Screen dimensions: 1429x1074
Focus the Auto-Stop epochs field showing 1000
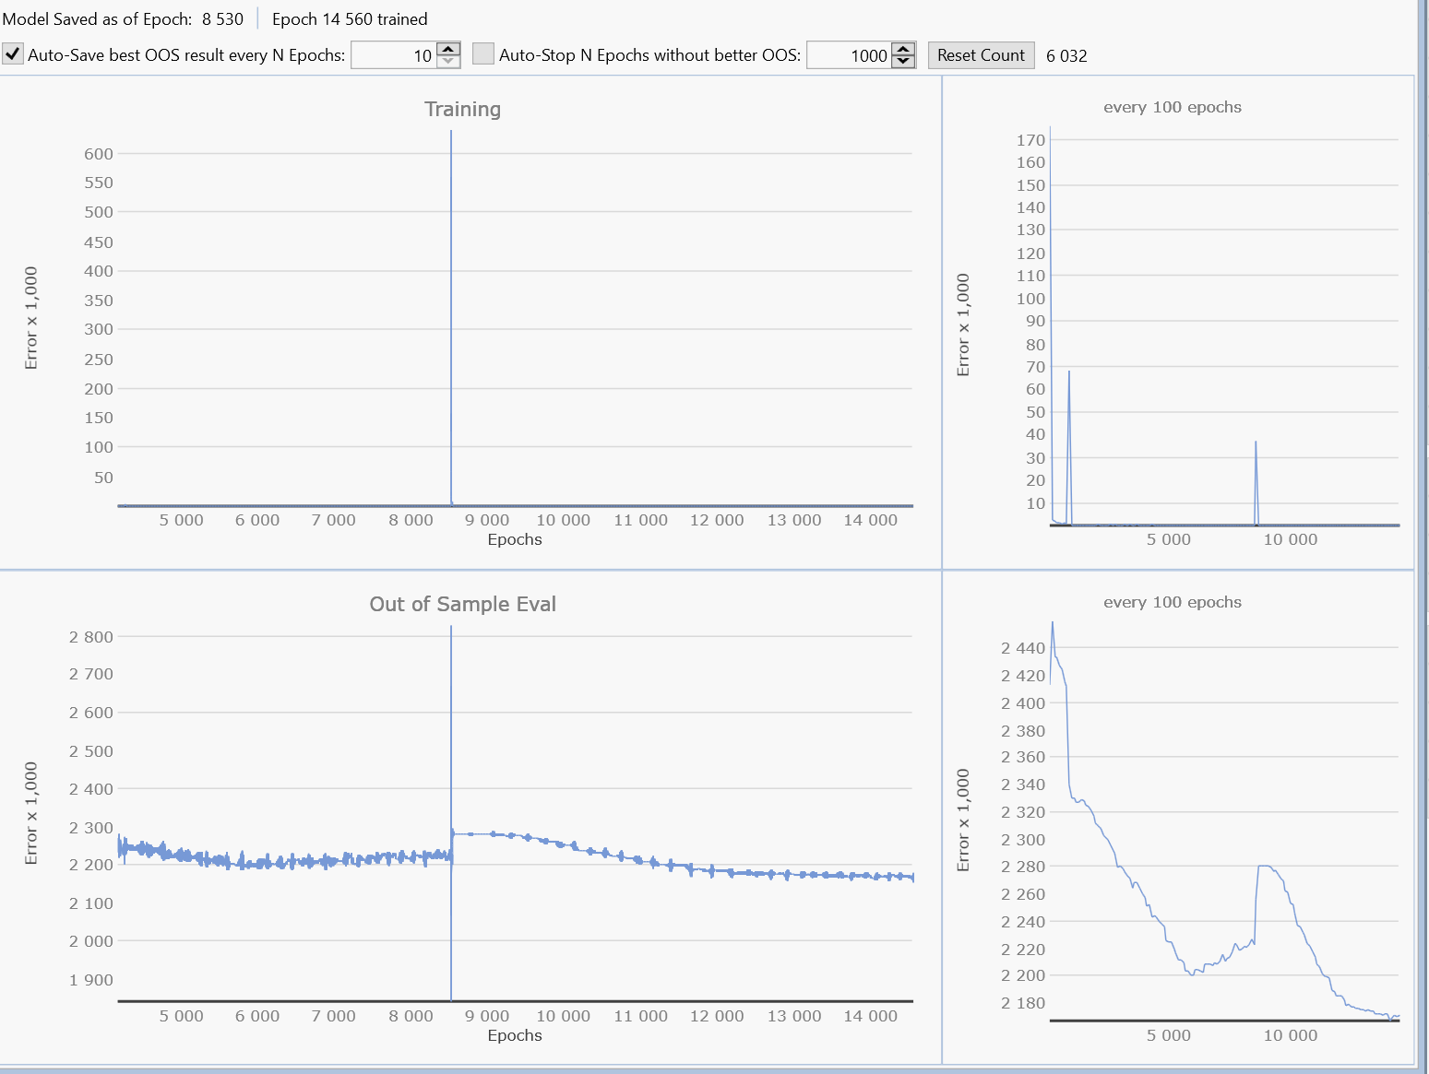point(849,55)
